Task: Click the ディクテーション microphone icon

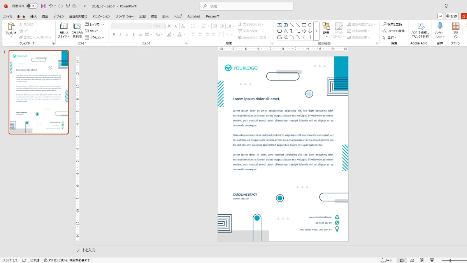Action: 440,26
